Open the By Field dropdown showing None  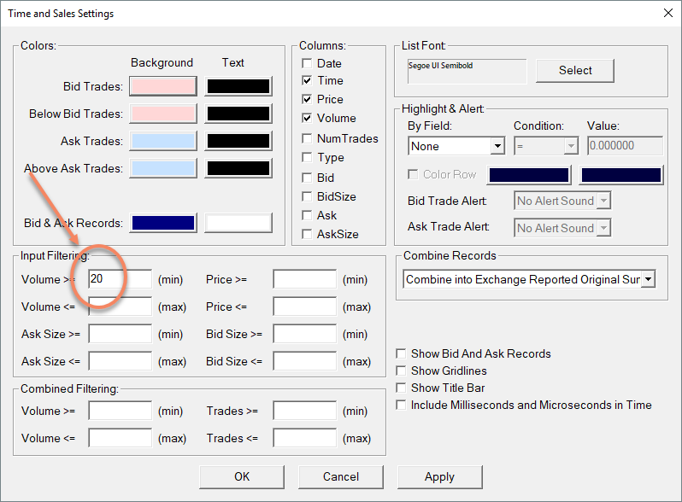pos(456,146)
